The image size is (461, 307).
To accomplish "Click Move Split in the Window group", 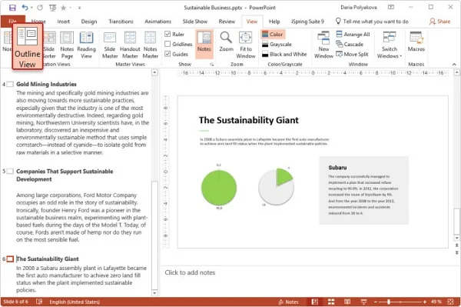I will pos(352,54).
